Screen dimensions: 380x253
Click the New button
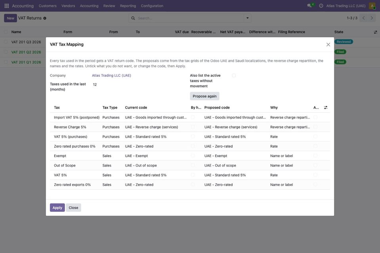(10, 18)
